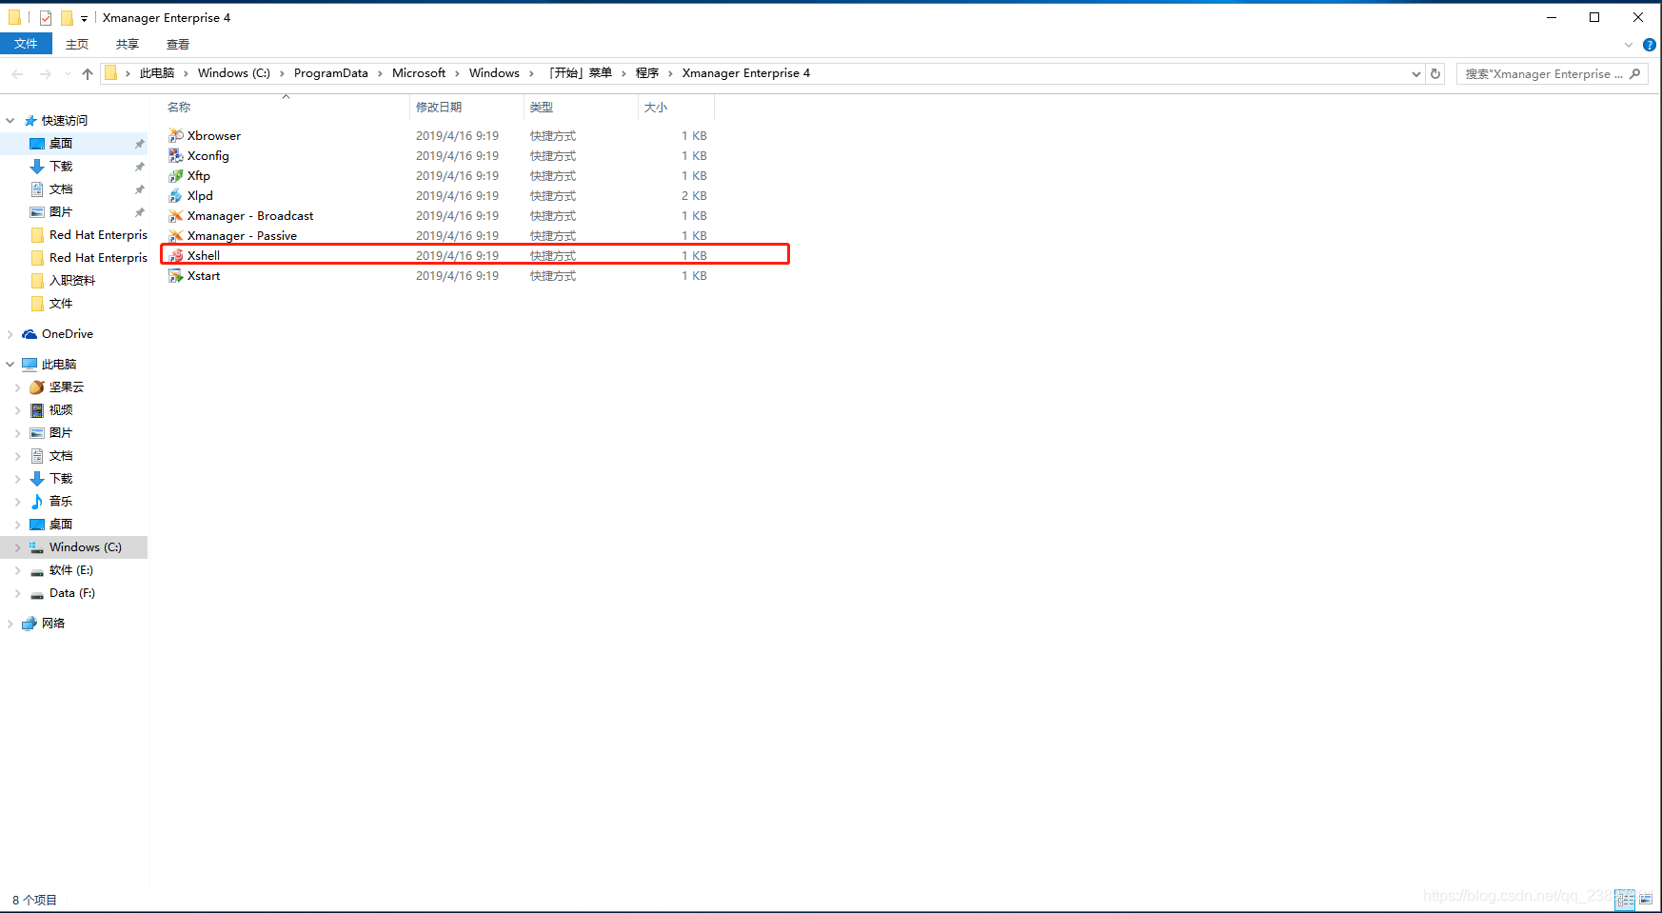
Task: Open the 查看 ribbon tab
Action: (x=178, y=45)
